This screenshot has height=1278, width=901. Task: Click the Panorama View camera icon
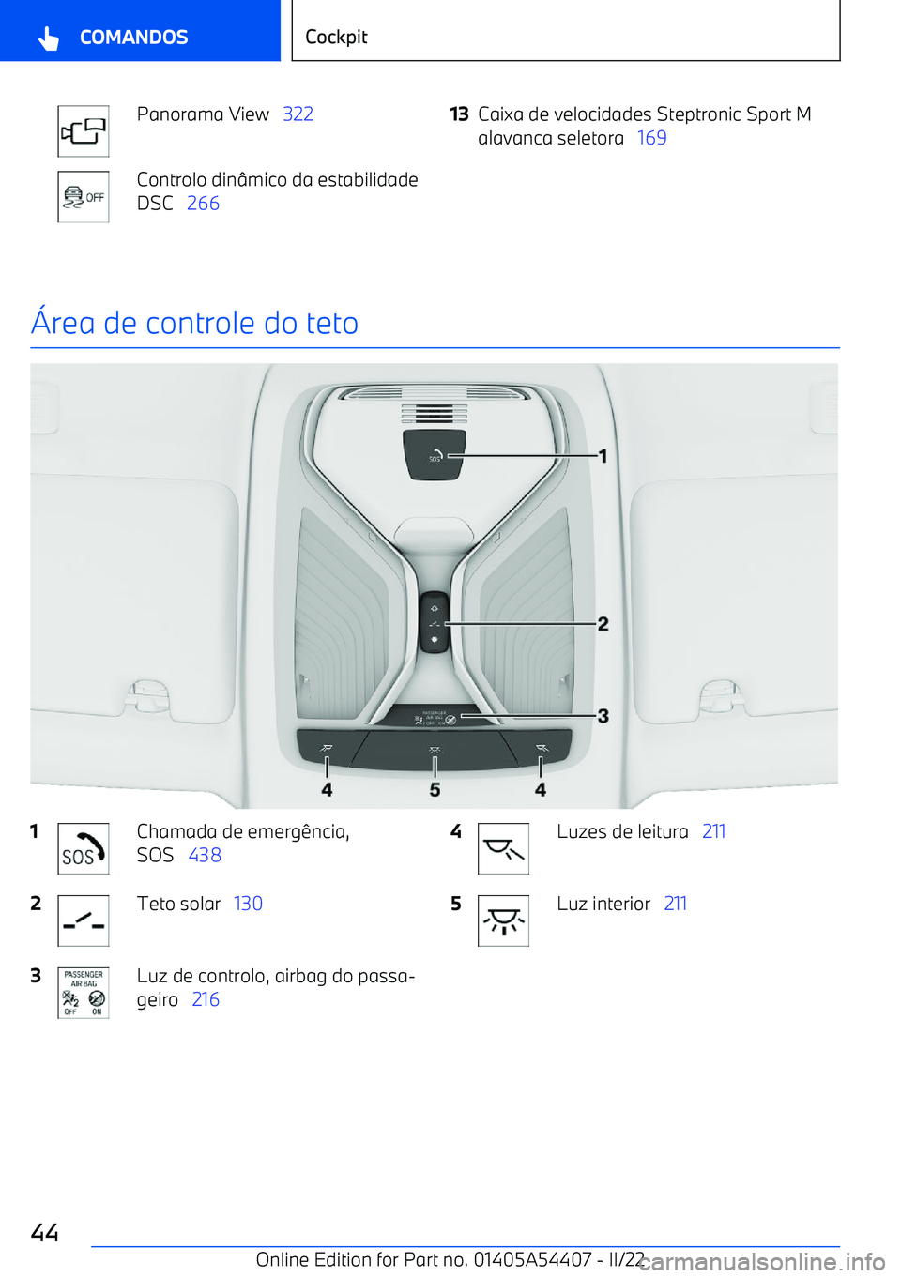pyautogui.click(x=84, y=131)
